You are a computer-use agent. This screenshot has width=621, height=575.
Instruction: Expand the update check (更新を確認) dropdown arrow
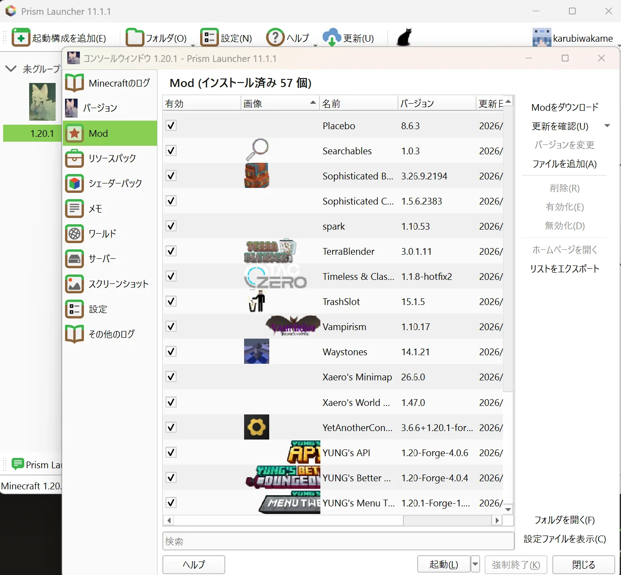click(607, 126)
